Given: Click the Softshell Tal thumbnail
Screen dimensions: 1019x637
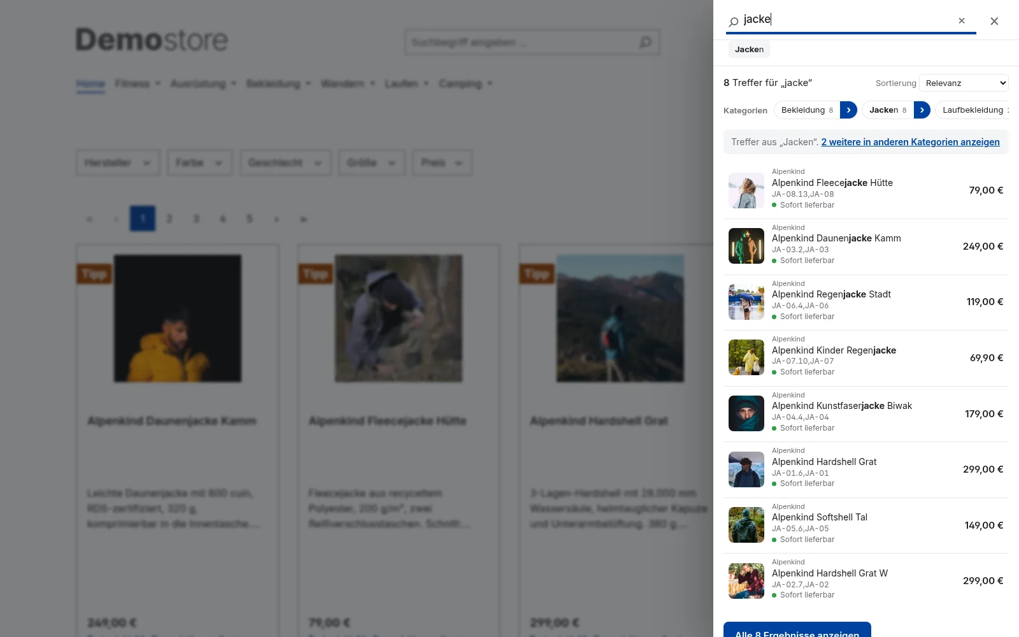Looking at the screenshot, I should (746, 525).
